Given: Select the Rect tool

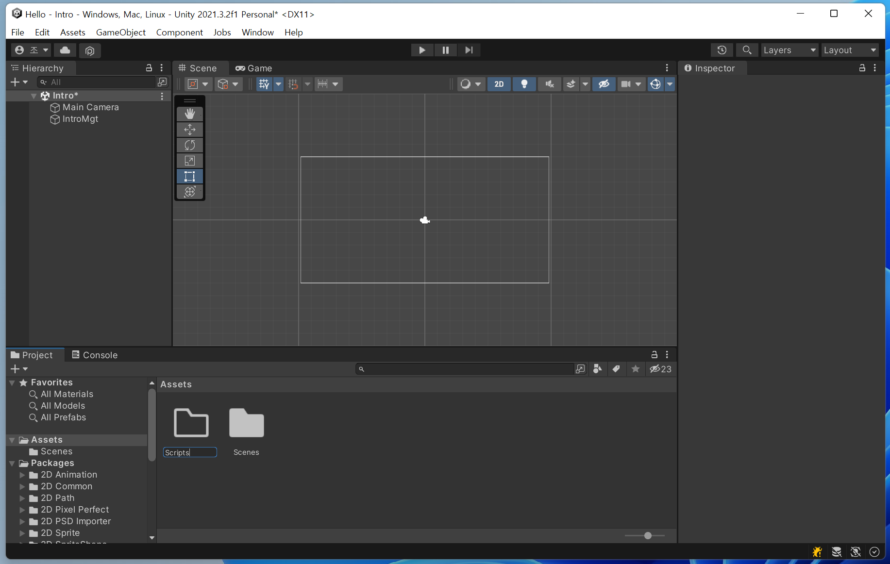Looking at the screenshot, I should click(190, 176).
